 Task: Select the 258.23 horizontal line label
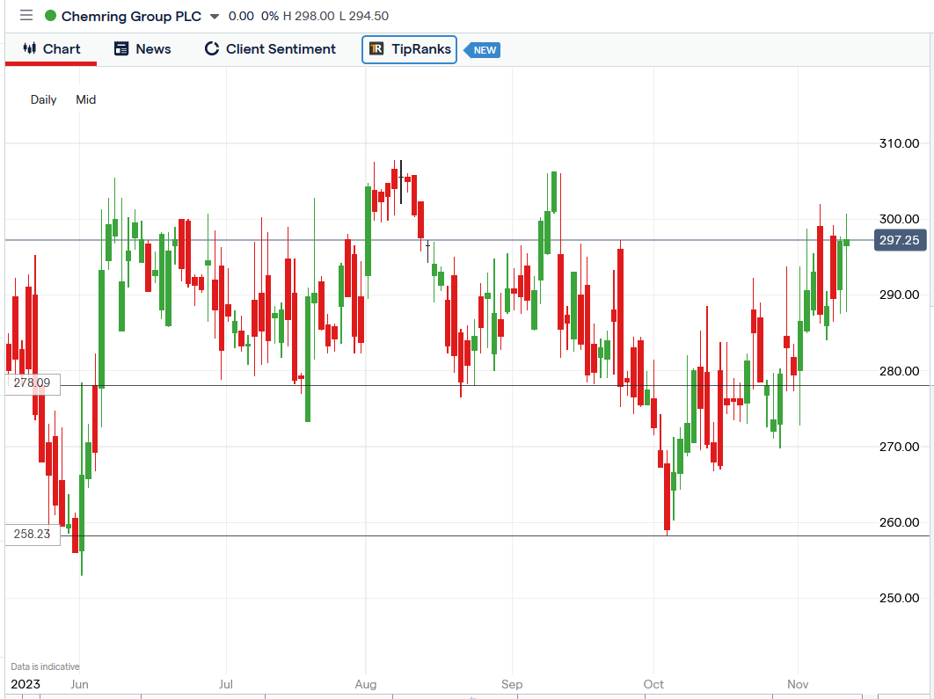tap(33, 534)
